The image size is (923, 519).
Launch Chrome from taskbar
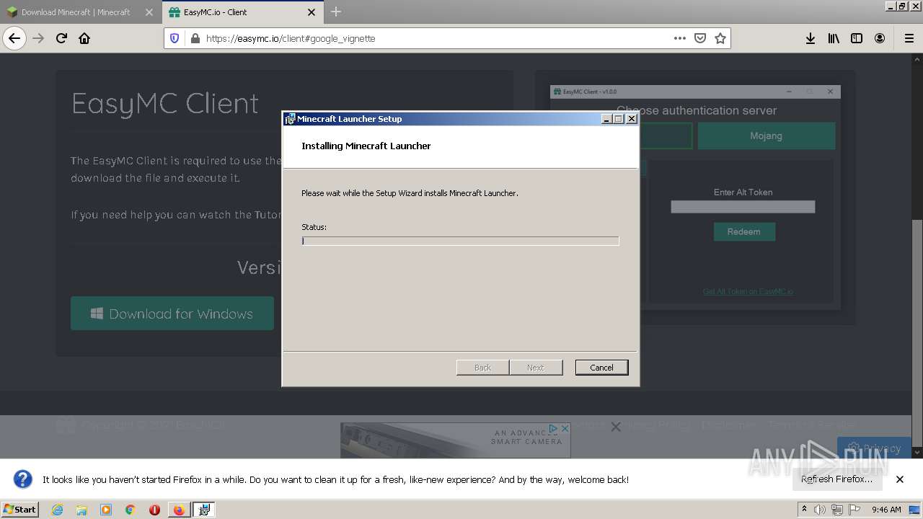tap(131, 510)
